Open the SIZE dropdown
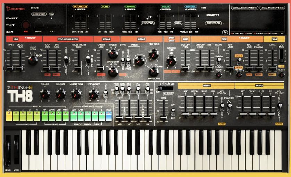291x177 pixels. [x=9, y=32]
